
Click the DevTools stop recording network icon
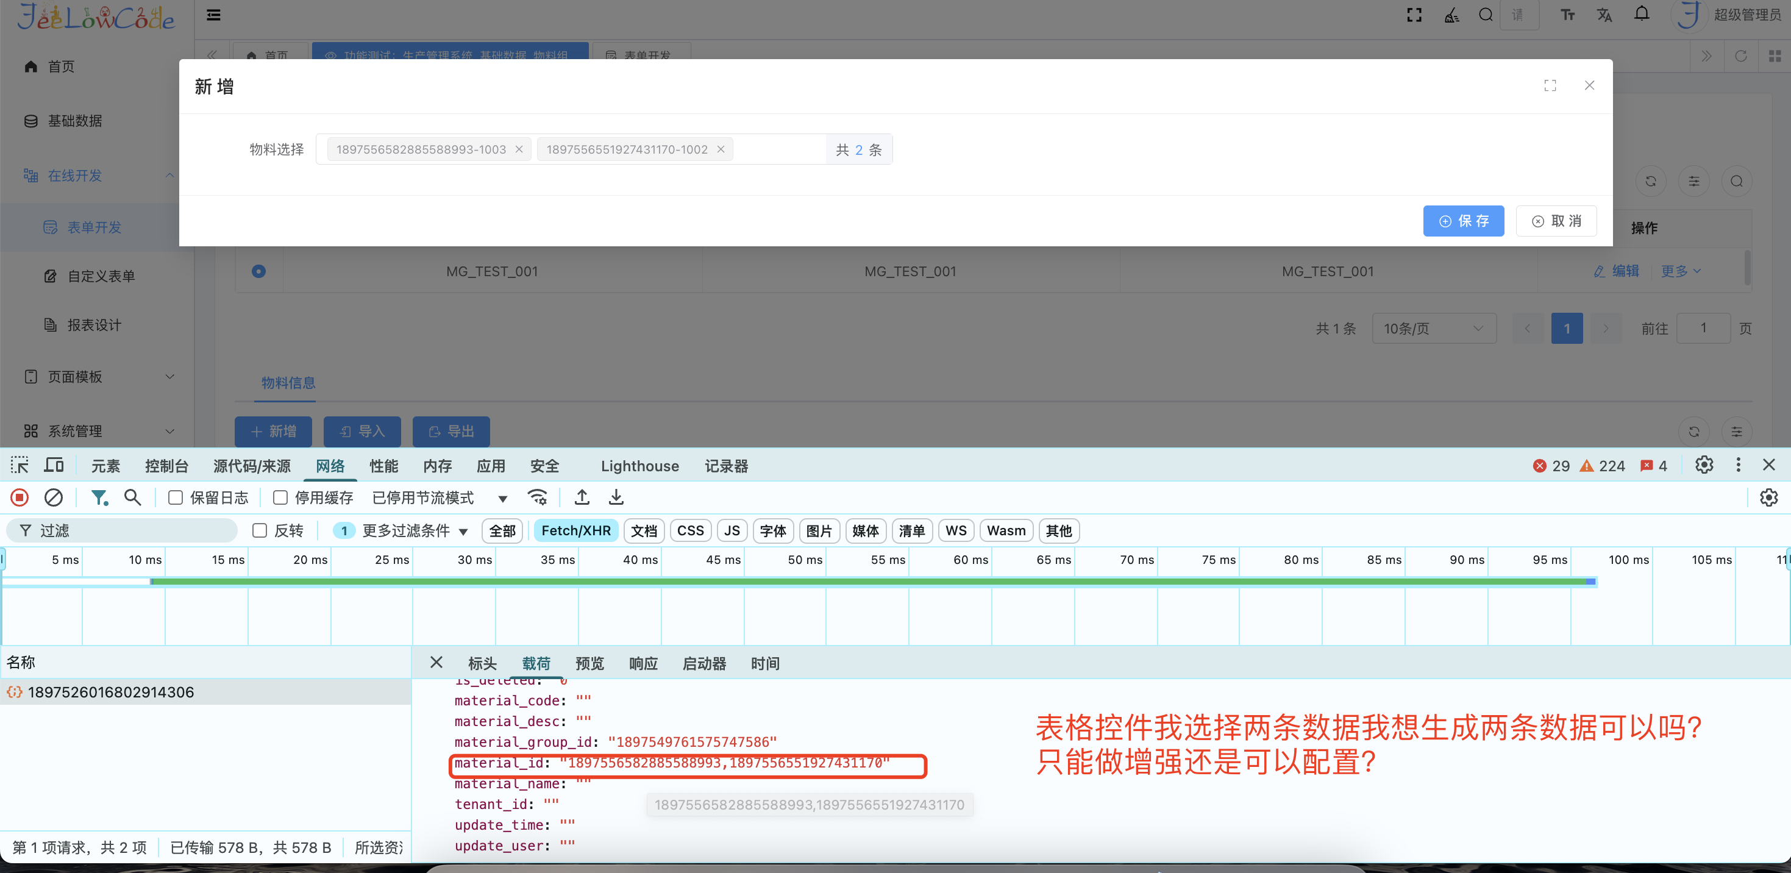[20, 497]
